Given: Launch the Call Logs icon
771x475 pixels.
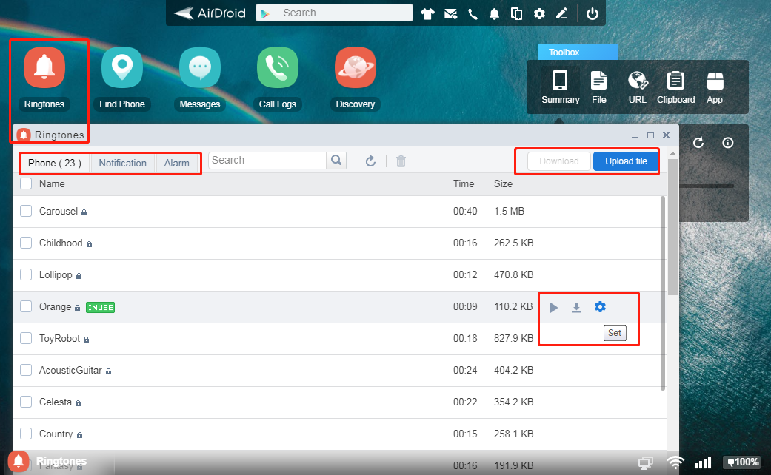Looking at the screenshot, I should point(278,69).
